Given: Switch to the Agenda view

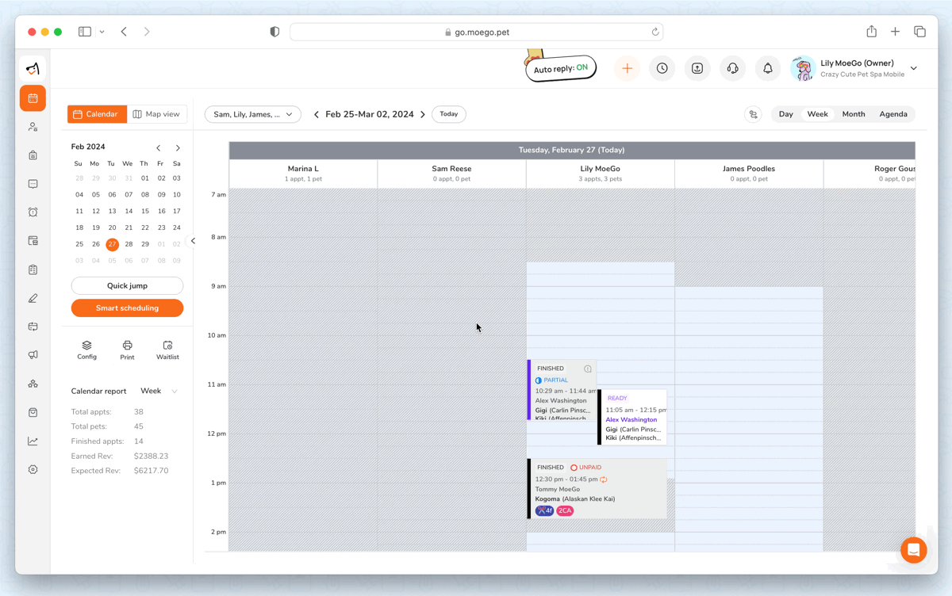Looking at the screenshot, I should pyautogui.click(x=893, y=114).
